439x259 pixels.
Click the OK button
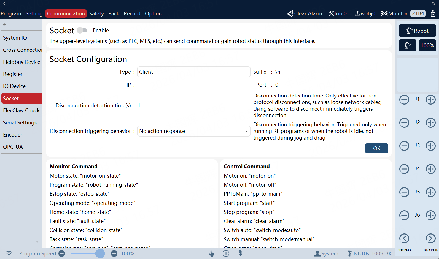pyautogui.click(x=376, y=148)
